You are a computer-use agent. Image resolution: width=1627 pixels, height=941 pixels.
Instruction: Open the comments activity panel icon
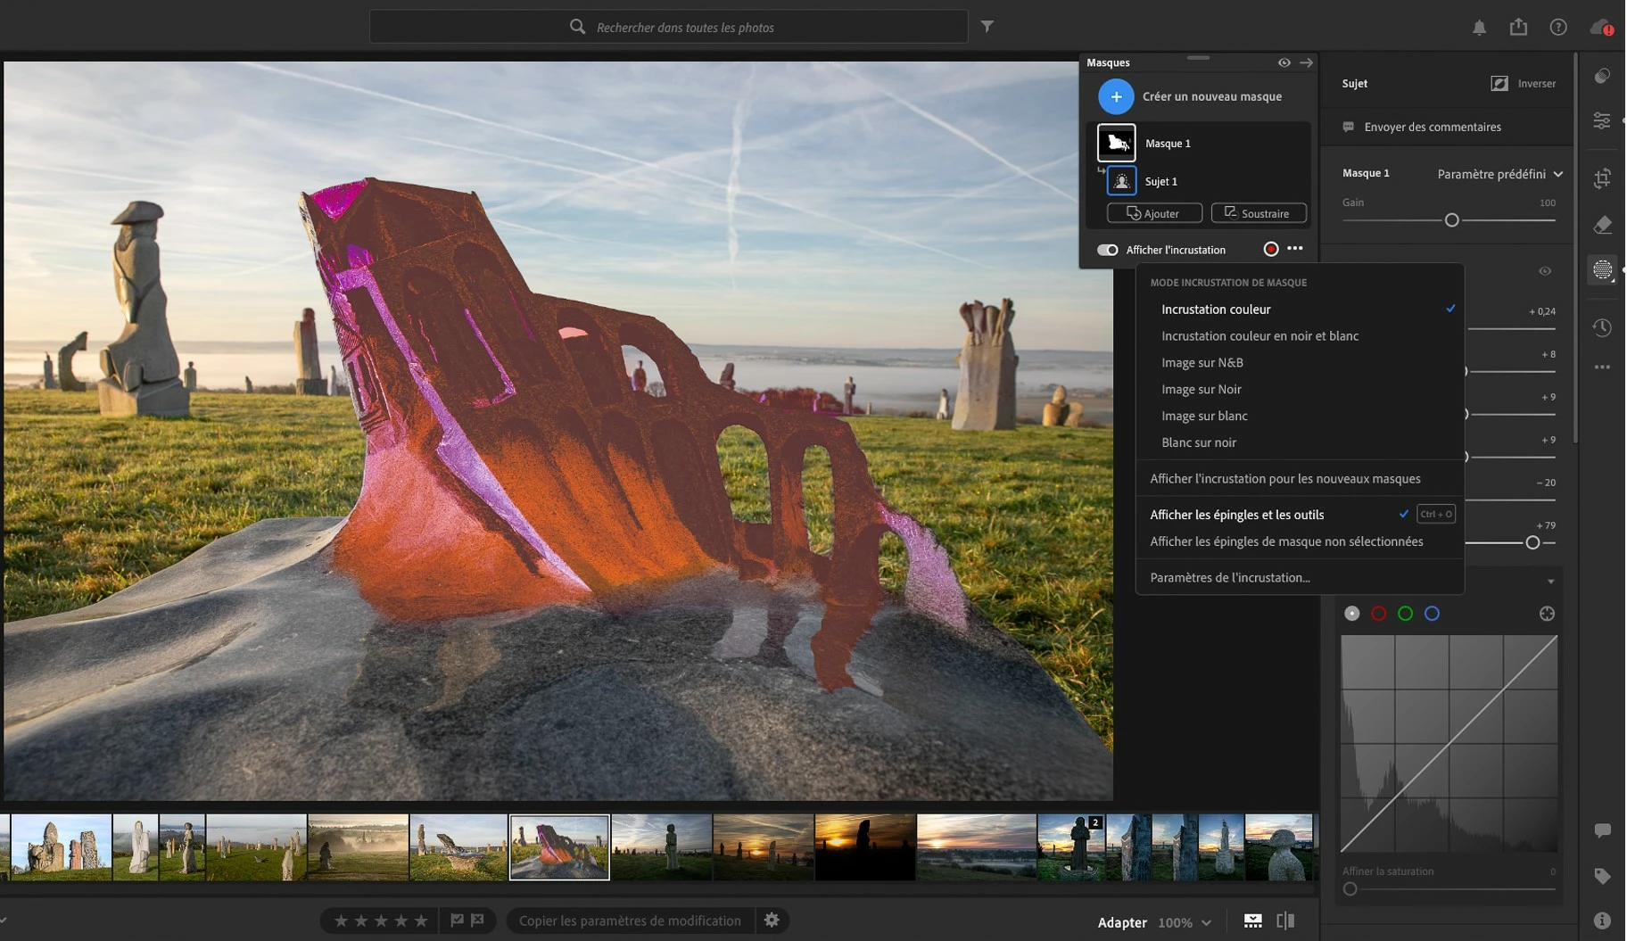click(x=1603, y=831)
